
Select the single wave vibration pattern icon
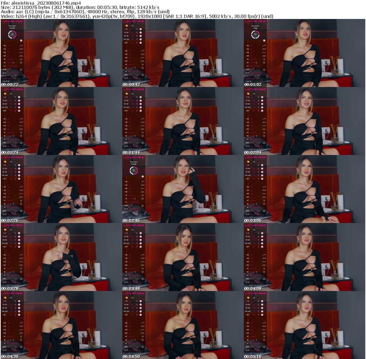pos(143,119)
